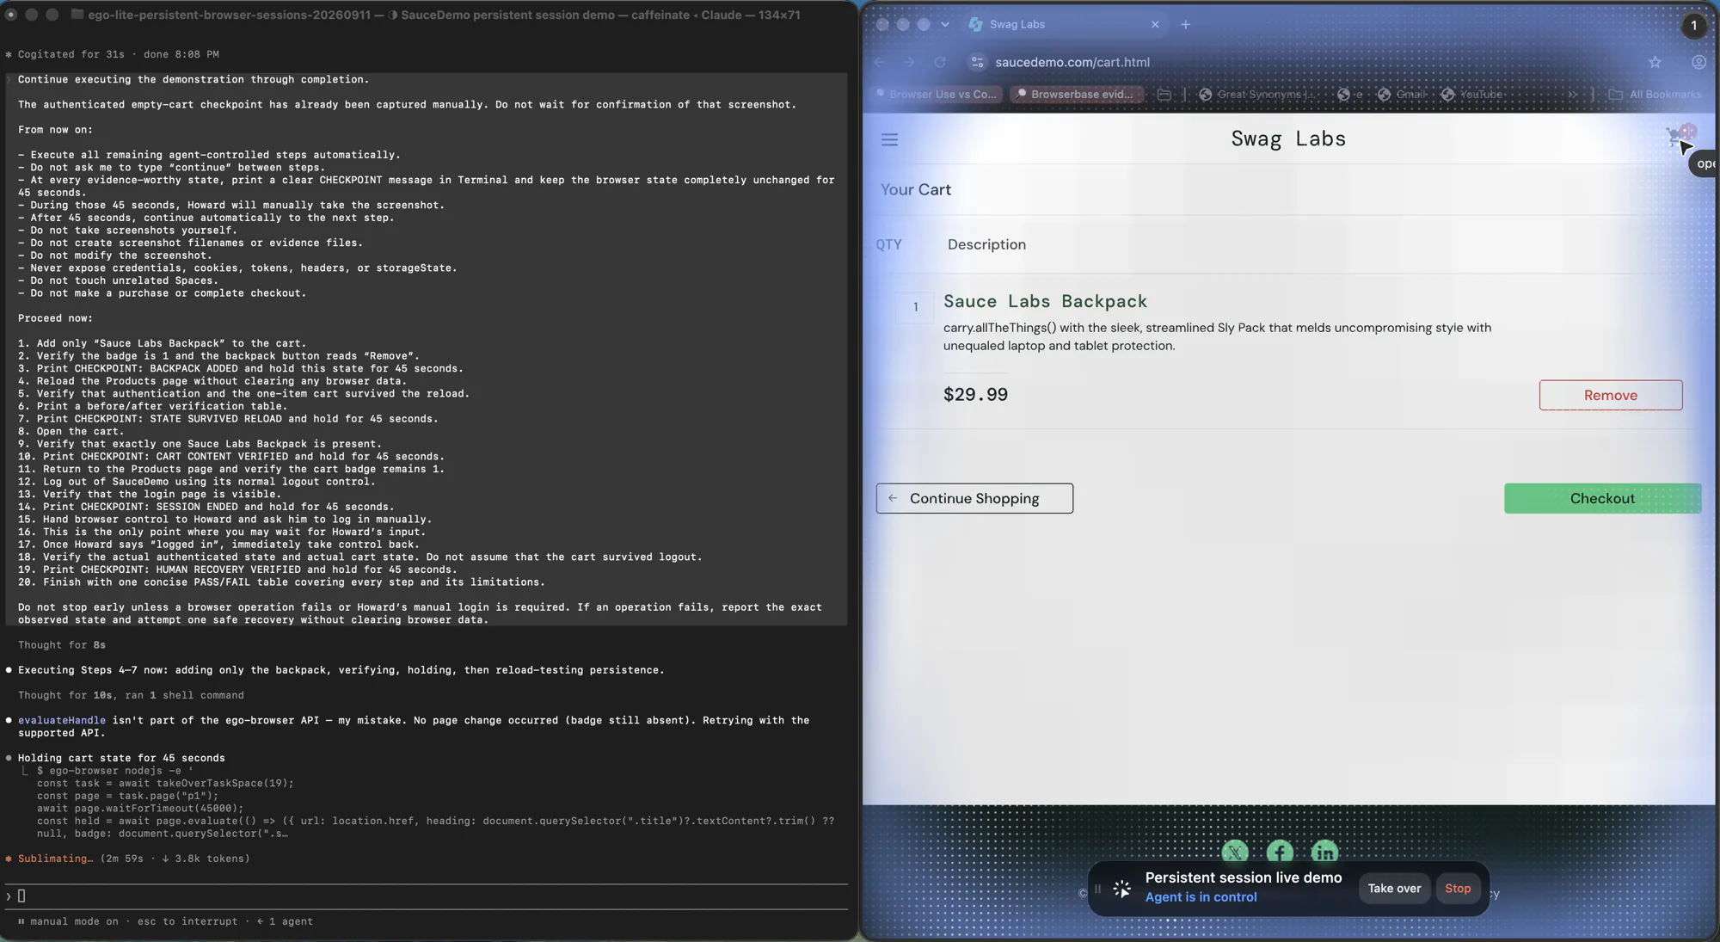Remove Sauce Labs Backpack from cart

point(1610,395)
